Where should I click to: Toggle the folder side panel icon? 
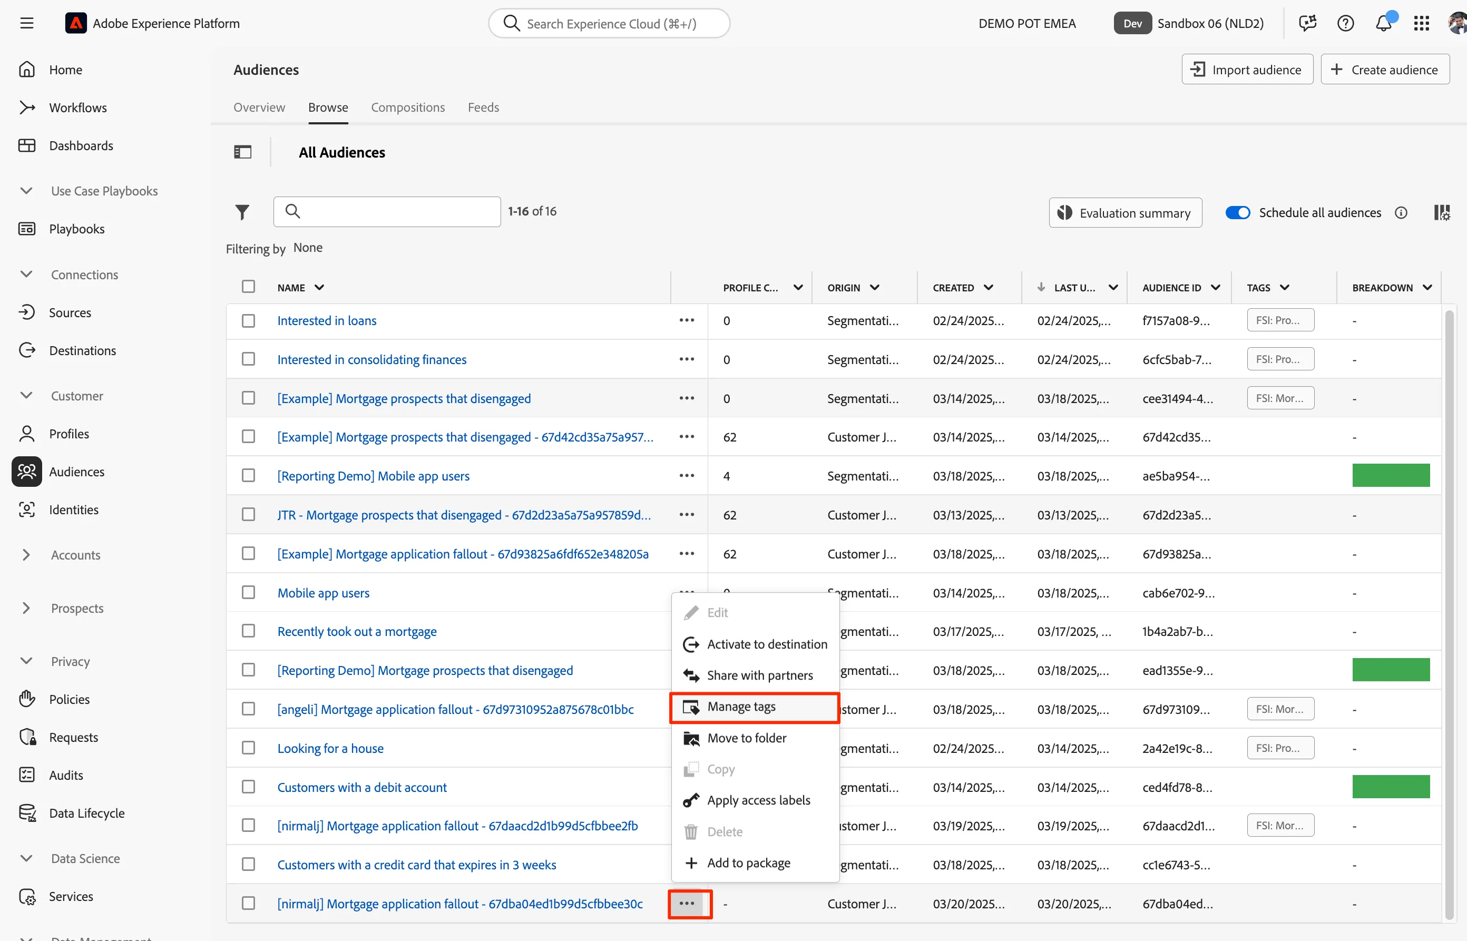[242, 152]
